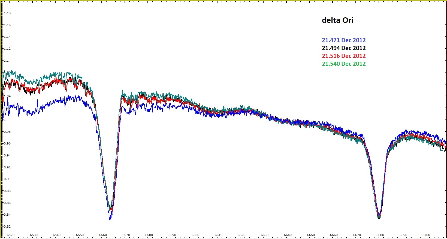
Task: Select the black 21.494 Dec 2012 legend entry
Action: (343, 48)
